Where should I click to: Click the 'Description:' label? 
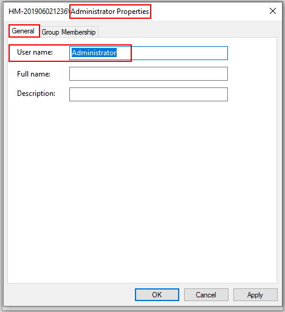pos(36,93)
